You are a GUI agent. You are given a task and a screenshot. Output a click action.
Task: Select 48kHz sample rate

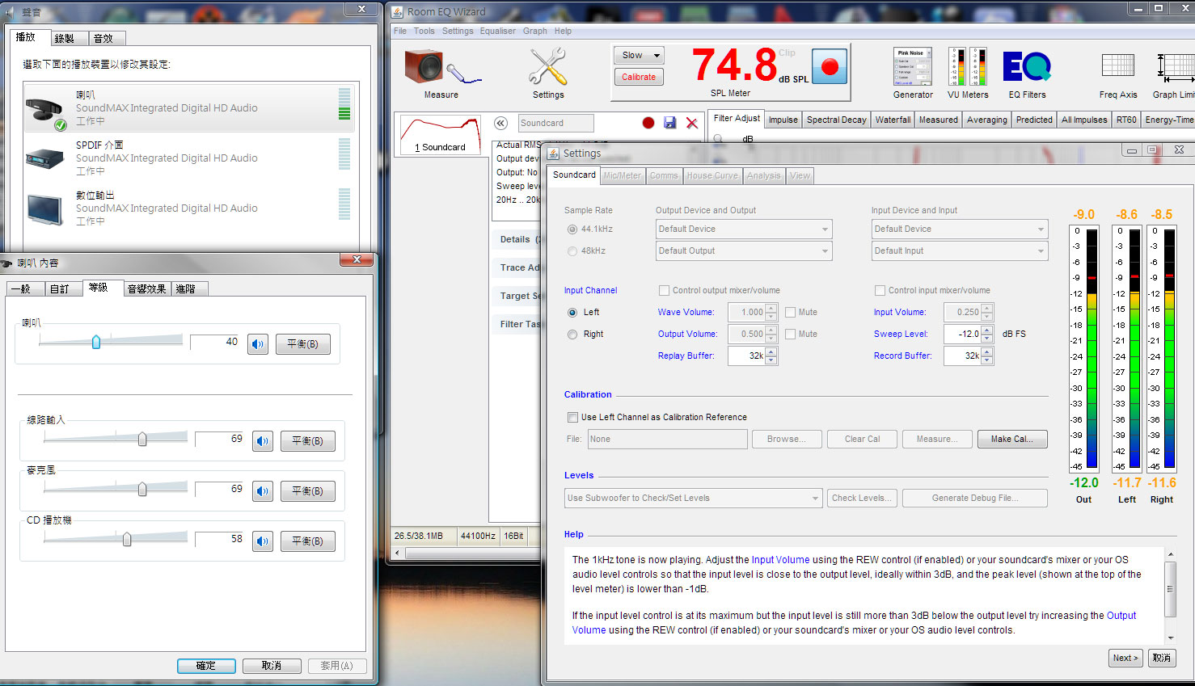(572, 251)
